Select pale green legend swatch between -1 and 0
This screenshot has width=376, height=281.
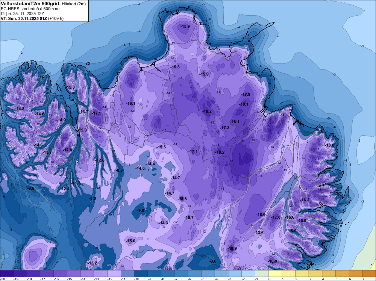262,273
